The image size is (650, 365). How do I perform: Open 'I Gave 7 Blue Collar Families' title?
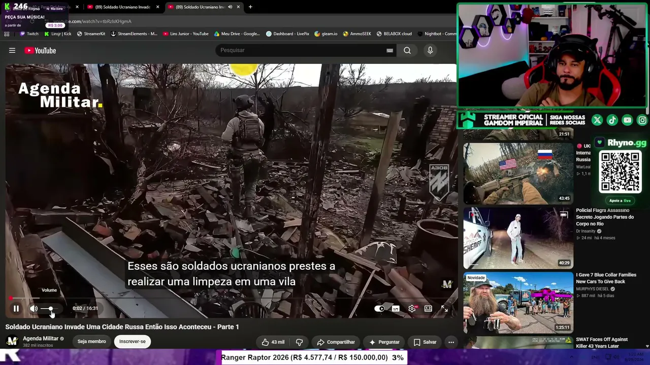coord(606,278)
